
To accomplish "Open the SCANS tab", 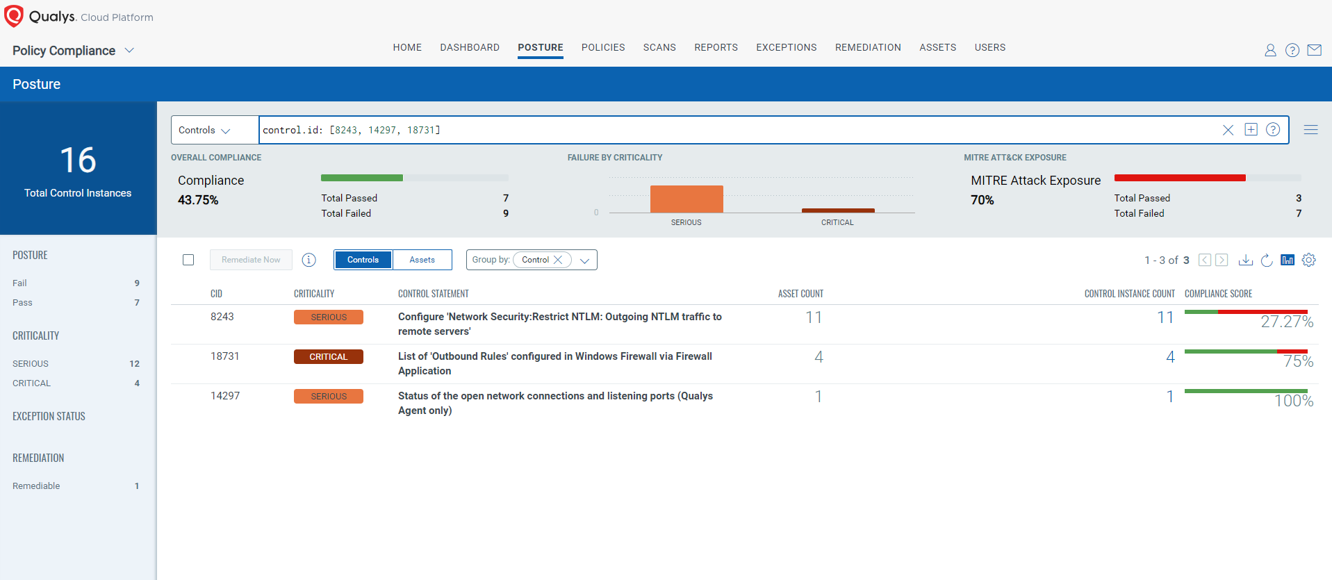I will coord(659,47).
